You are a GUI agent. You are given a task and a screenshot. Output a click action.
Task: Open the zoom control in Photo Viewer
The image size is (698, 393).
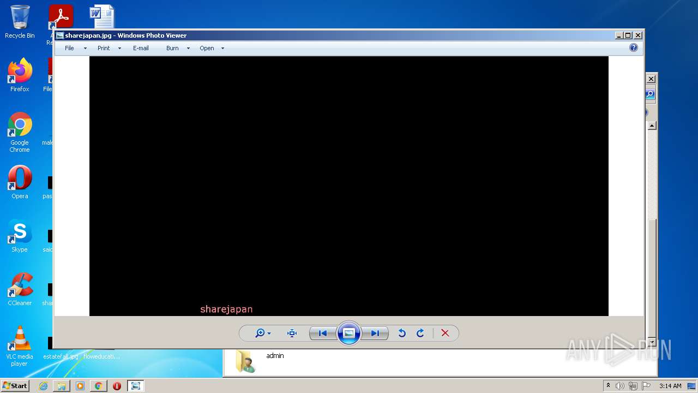263,333
